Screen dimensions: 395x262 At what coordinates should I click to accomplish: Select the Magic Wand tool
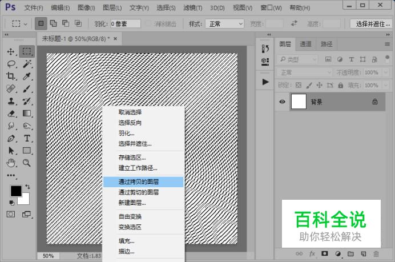click(27, 64)
